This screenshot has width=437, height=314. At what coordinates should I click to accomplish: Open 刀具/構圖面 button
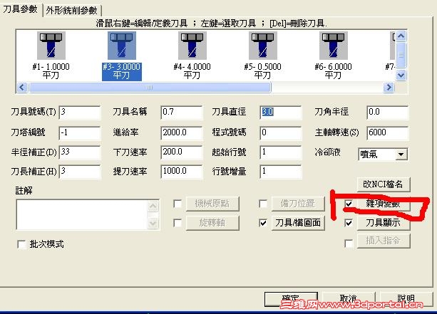[298, 223]
